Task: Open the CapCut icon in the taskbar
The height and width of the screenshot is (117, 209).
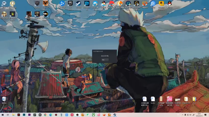Action: [x=40, y=115]
